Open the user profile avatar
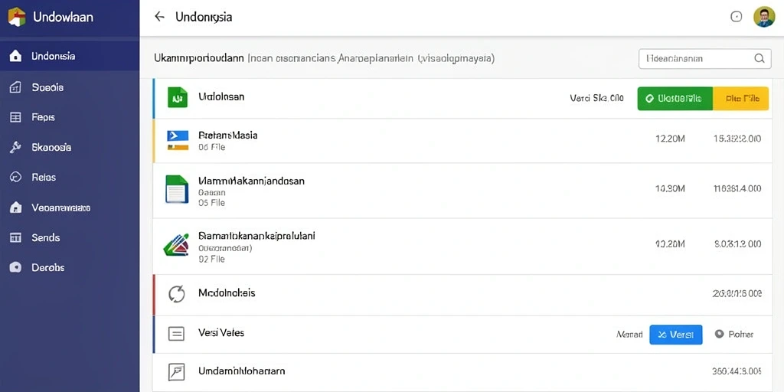The image size is (784, 392). point(763,17)
